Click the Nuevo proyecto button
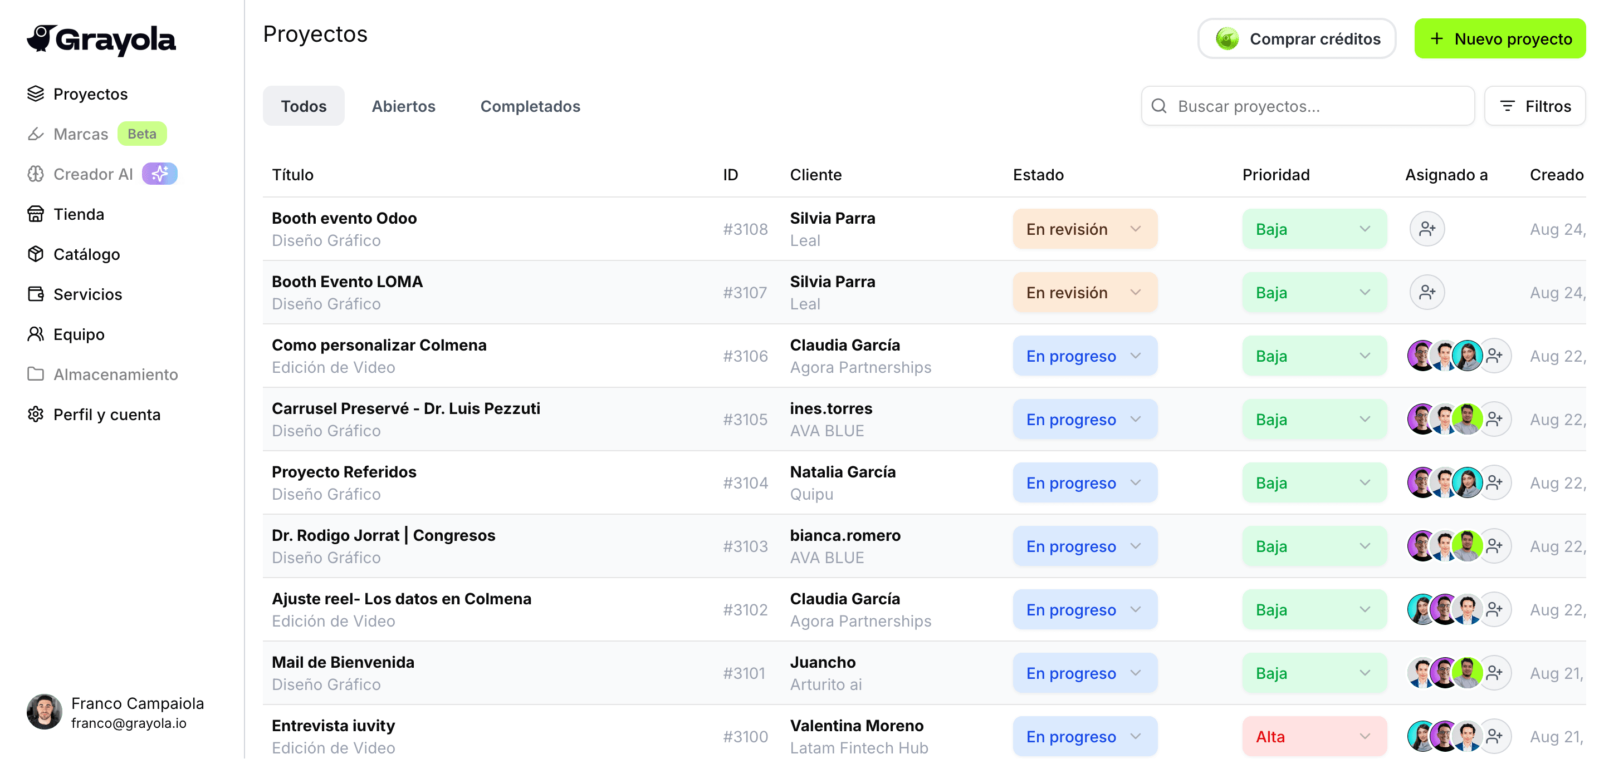1604x759 pixels. point(1500,38)
